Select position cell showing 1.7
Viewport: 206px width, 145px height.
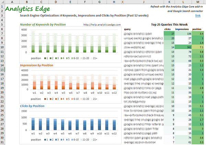[198, 120]
